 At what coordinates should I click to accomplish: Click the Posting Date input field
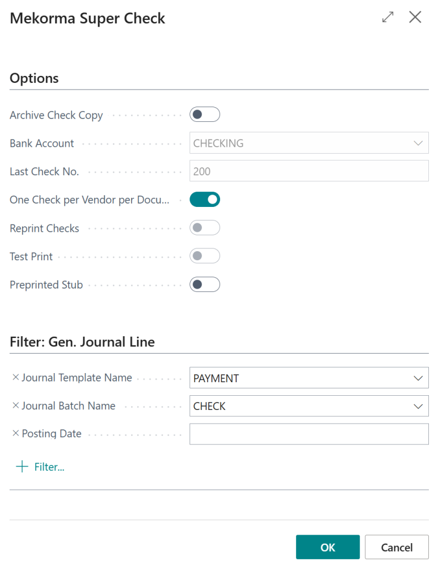[x=309, y=433]
